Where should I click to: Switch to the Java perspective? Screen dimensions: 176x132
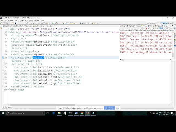coord(170,23)
